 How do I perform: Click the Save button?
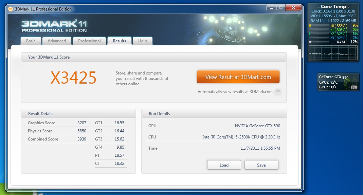pyautogui.click(x=261, y=165)
